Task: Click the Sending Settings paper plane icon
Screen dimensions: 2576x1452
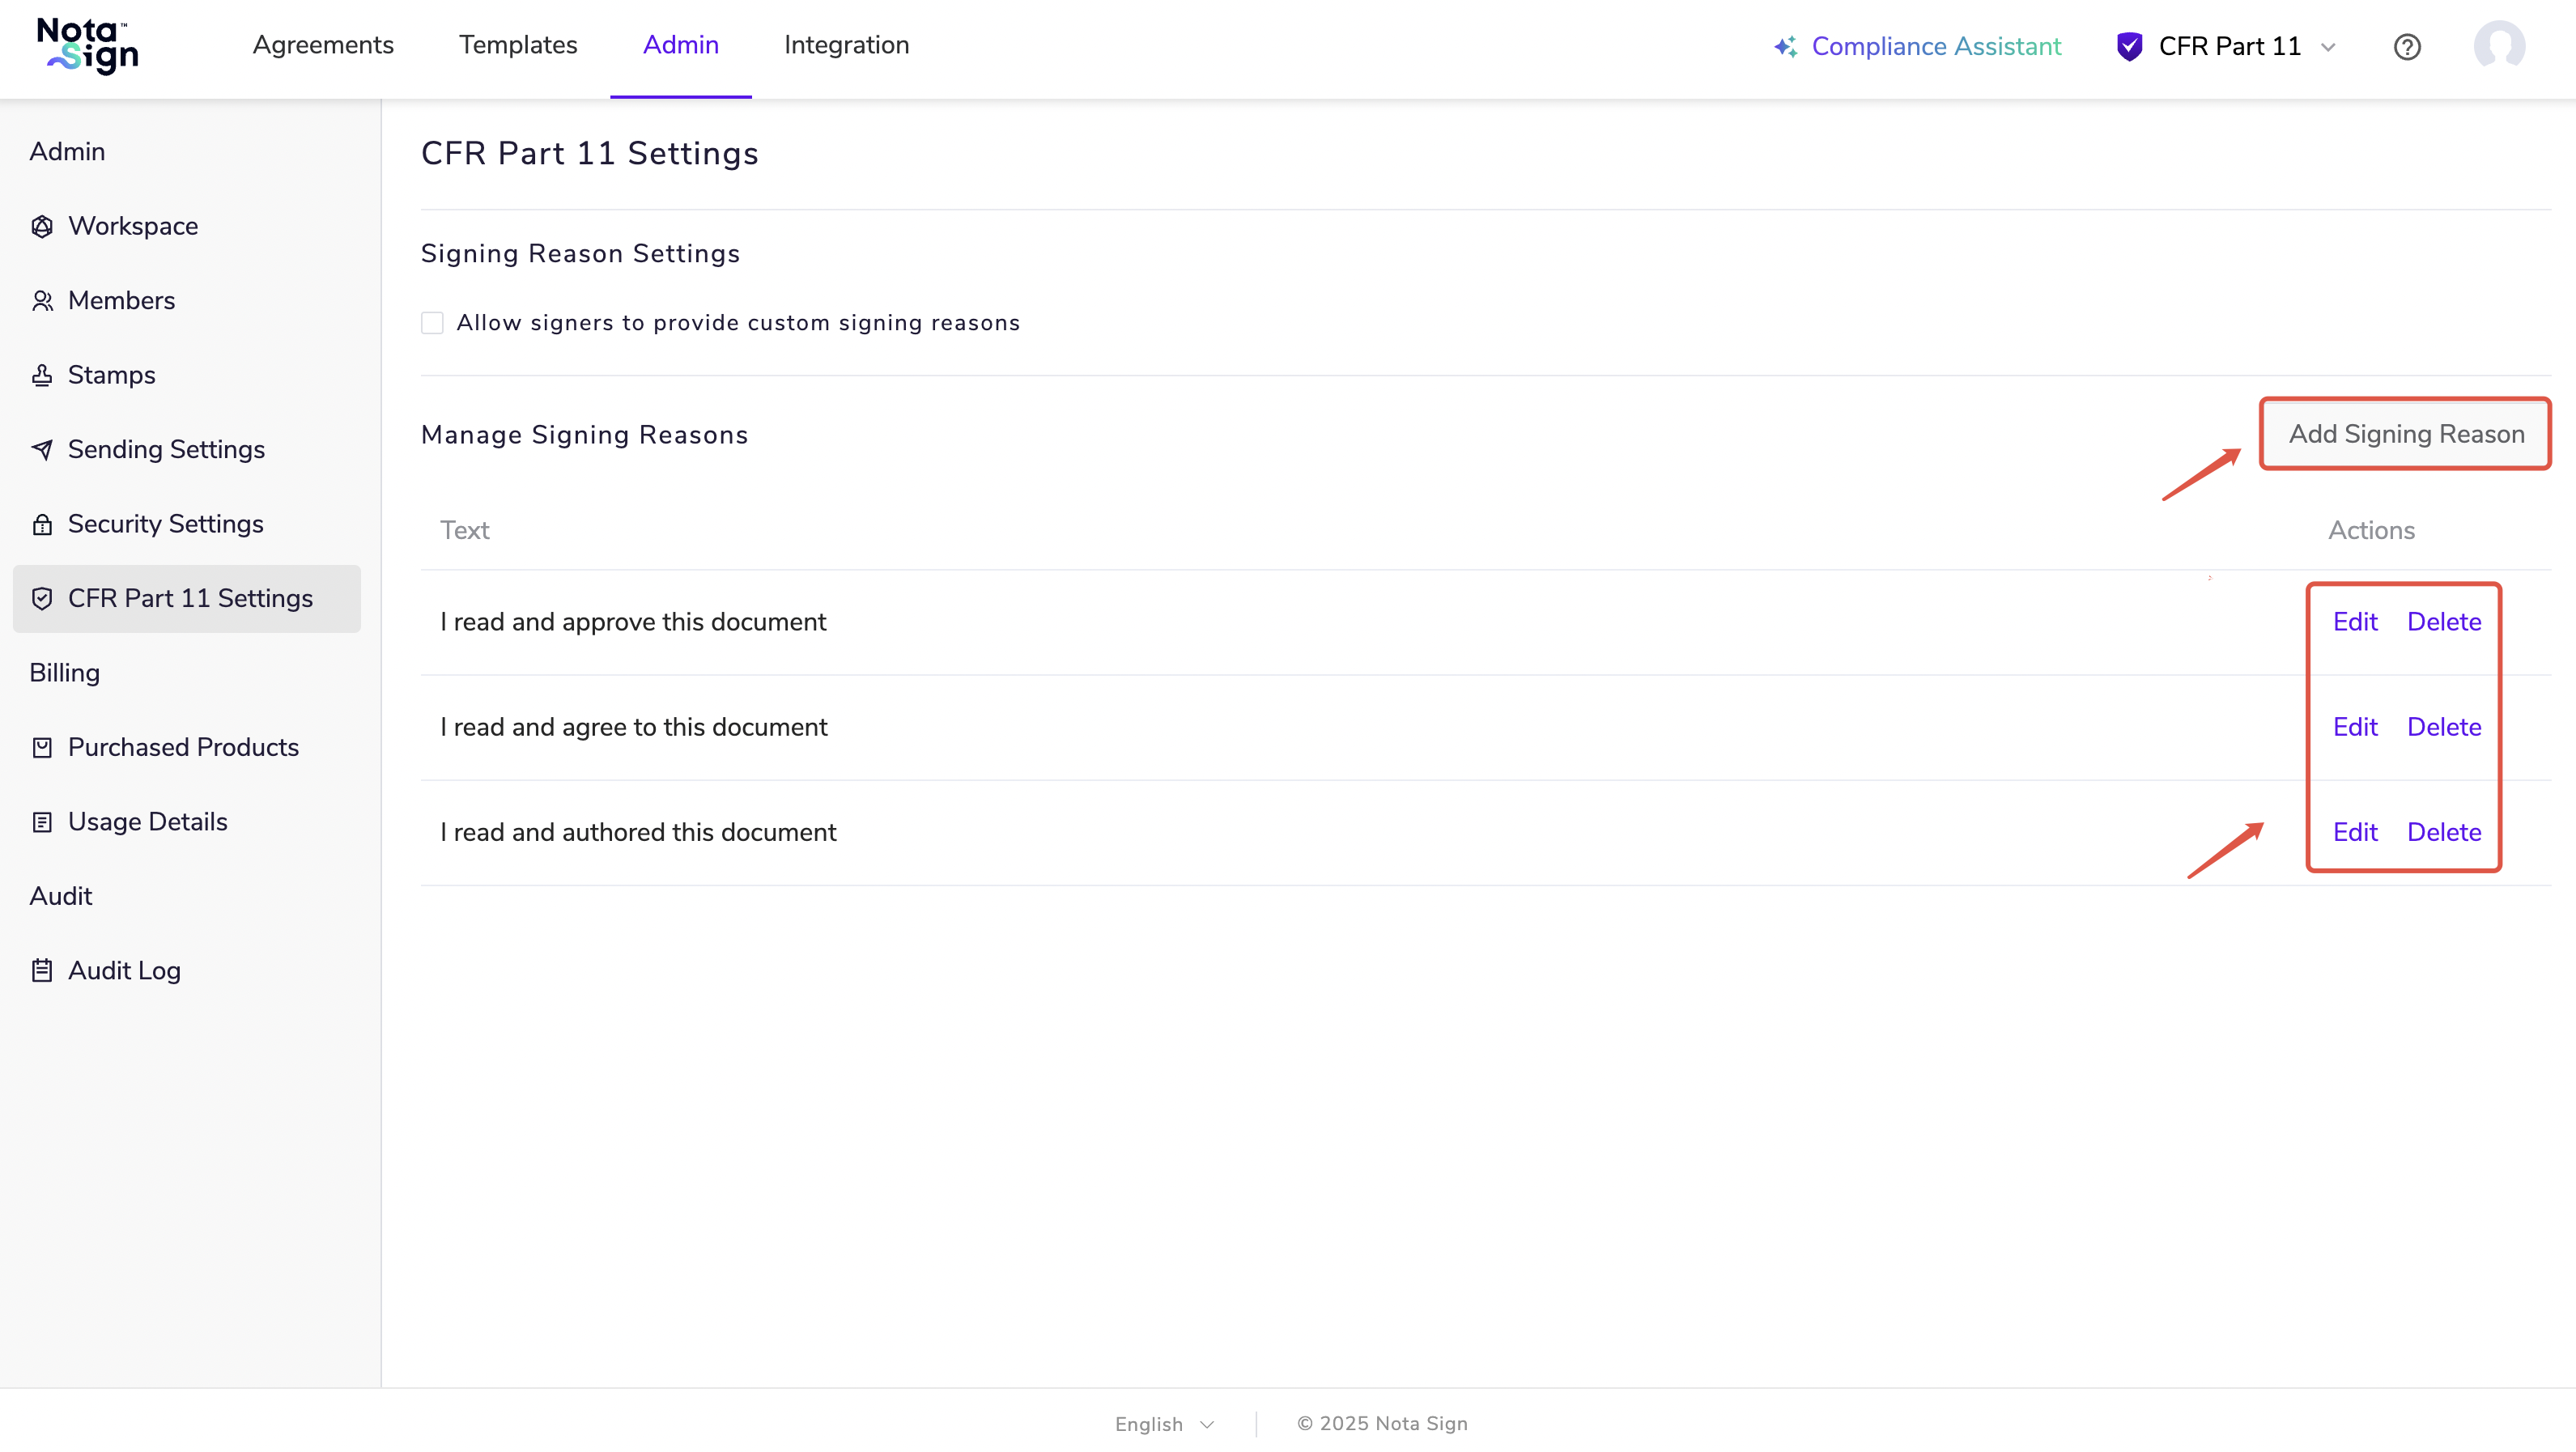Action: [x=42, y=450]
